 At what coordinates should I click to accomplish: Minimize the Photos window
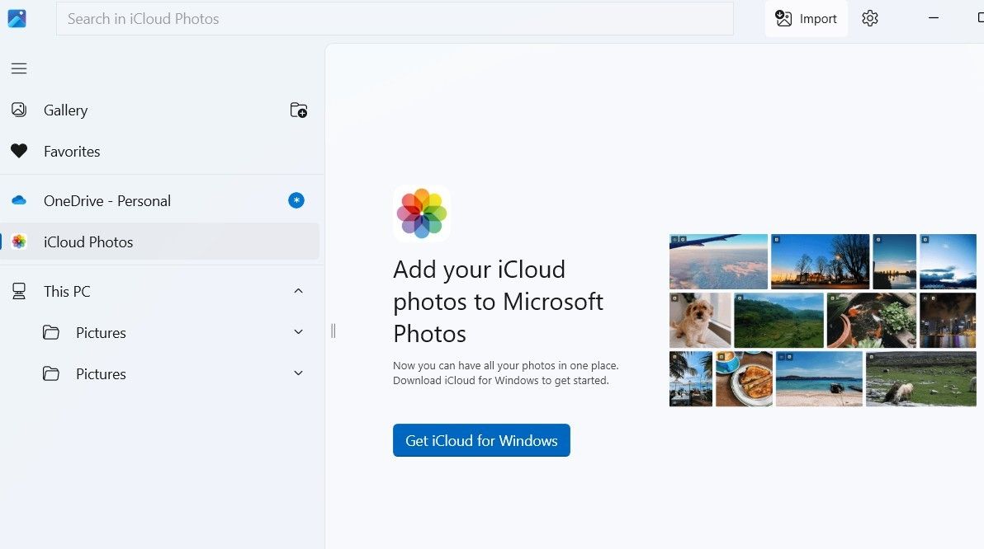(x=934, y=19)
